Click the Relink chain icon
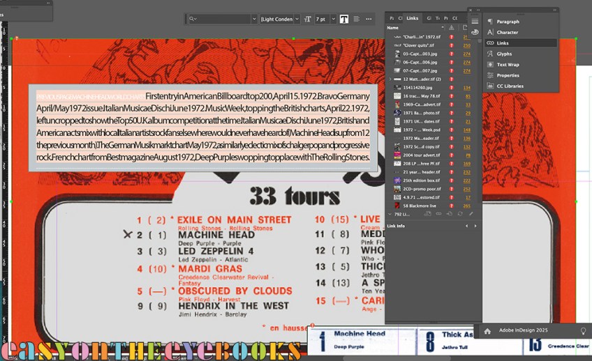 pyautogui.click(x=438, y=213)
